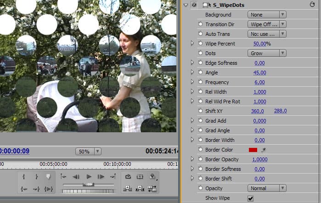This screenshot has height=203, width=321.
Task: Toggle animation stopwatch for Wipe Percent
Action: pyautogui.click(x=200, y=44)
